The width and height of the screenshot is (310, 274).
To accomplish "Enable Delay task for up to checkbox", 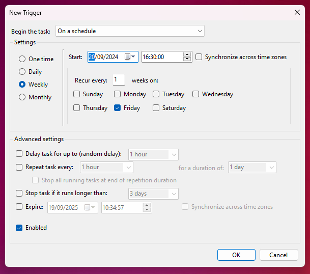I will tap(19, 154).
